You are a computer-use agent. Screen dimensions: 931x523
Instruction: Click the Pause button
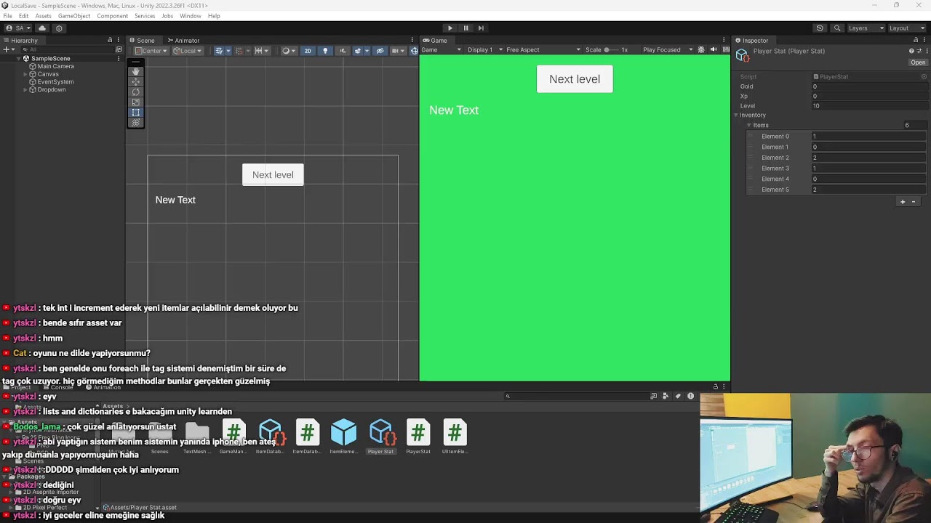(465, 28)
